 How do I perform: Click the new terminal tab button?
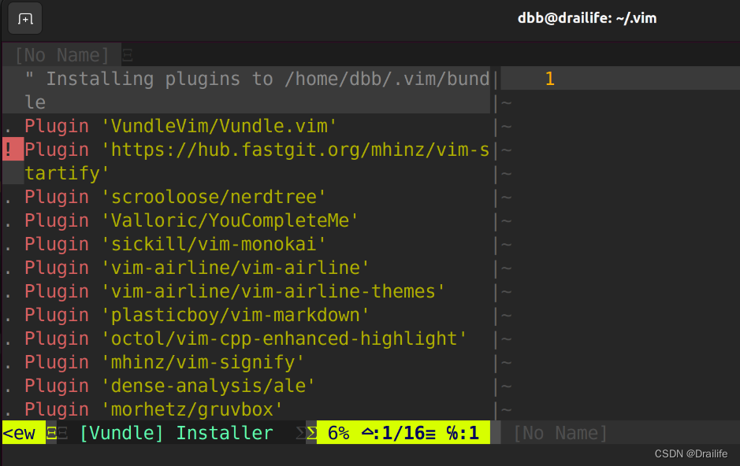pos(25,18)
